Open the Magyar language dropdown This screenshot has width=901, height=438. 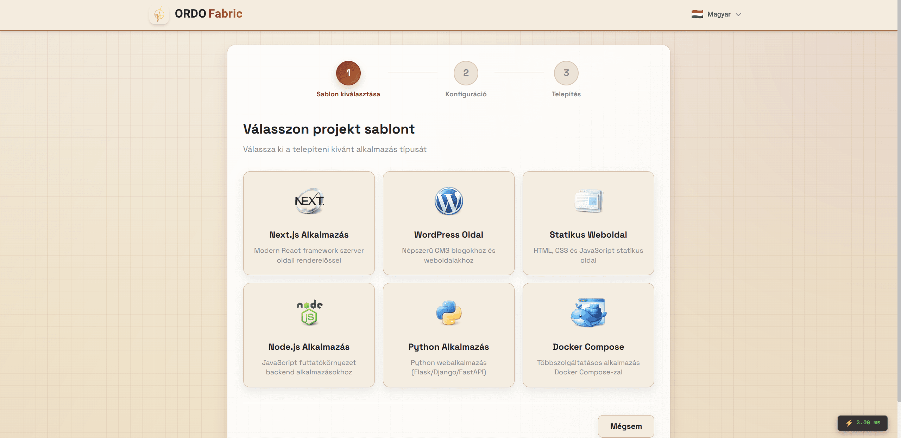[718, 14]
